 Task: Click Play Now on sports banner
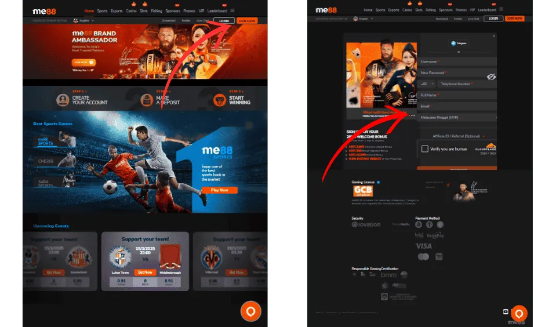coord(220,190)
